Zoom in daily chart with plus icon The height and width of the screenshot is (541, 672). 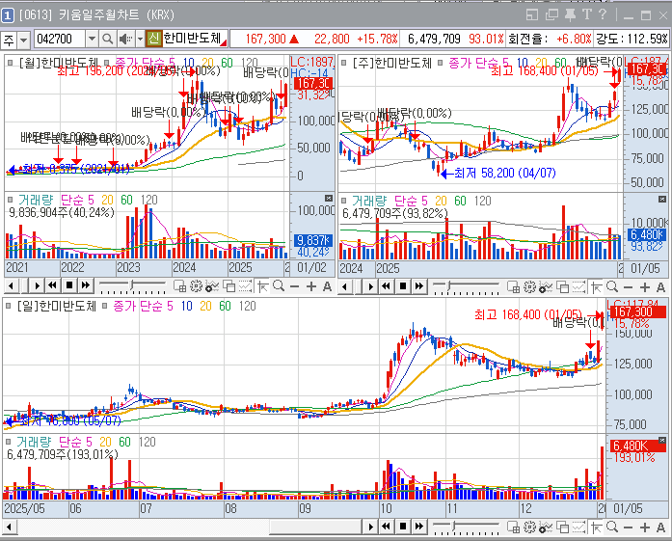coord(645,527)
